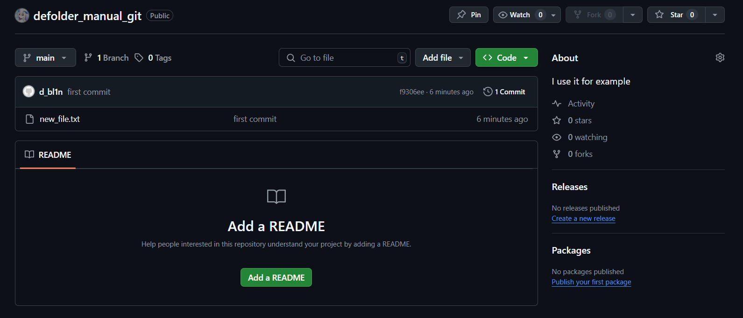Click the 'I use it for example' description
This screenshot has height=318, width=743.
point(591,81)
